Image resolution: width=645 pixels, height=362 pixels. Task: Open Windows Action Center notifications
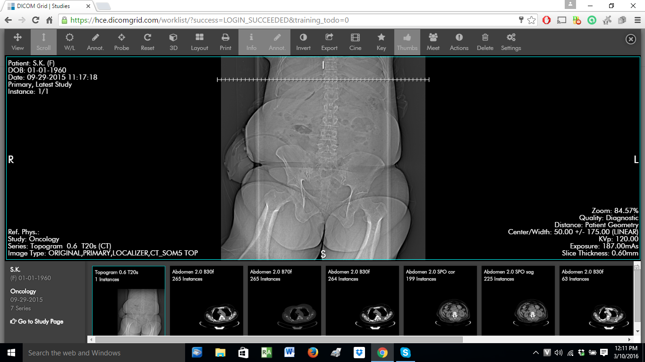click(604, 353)
